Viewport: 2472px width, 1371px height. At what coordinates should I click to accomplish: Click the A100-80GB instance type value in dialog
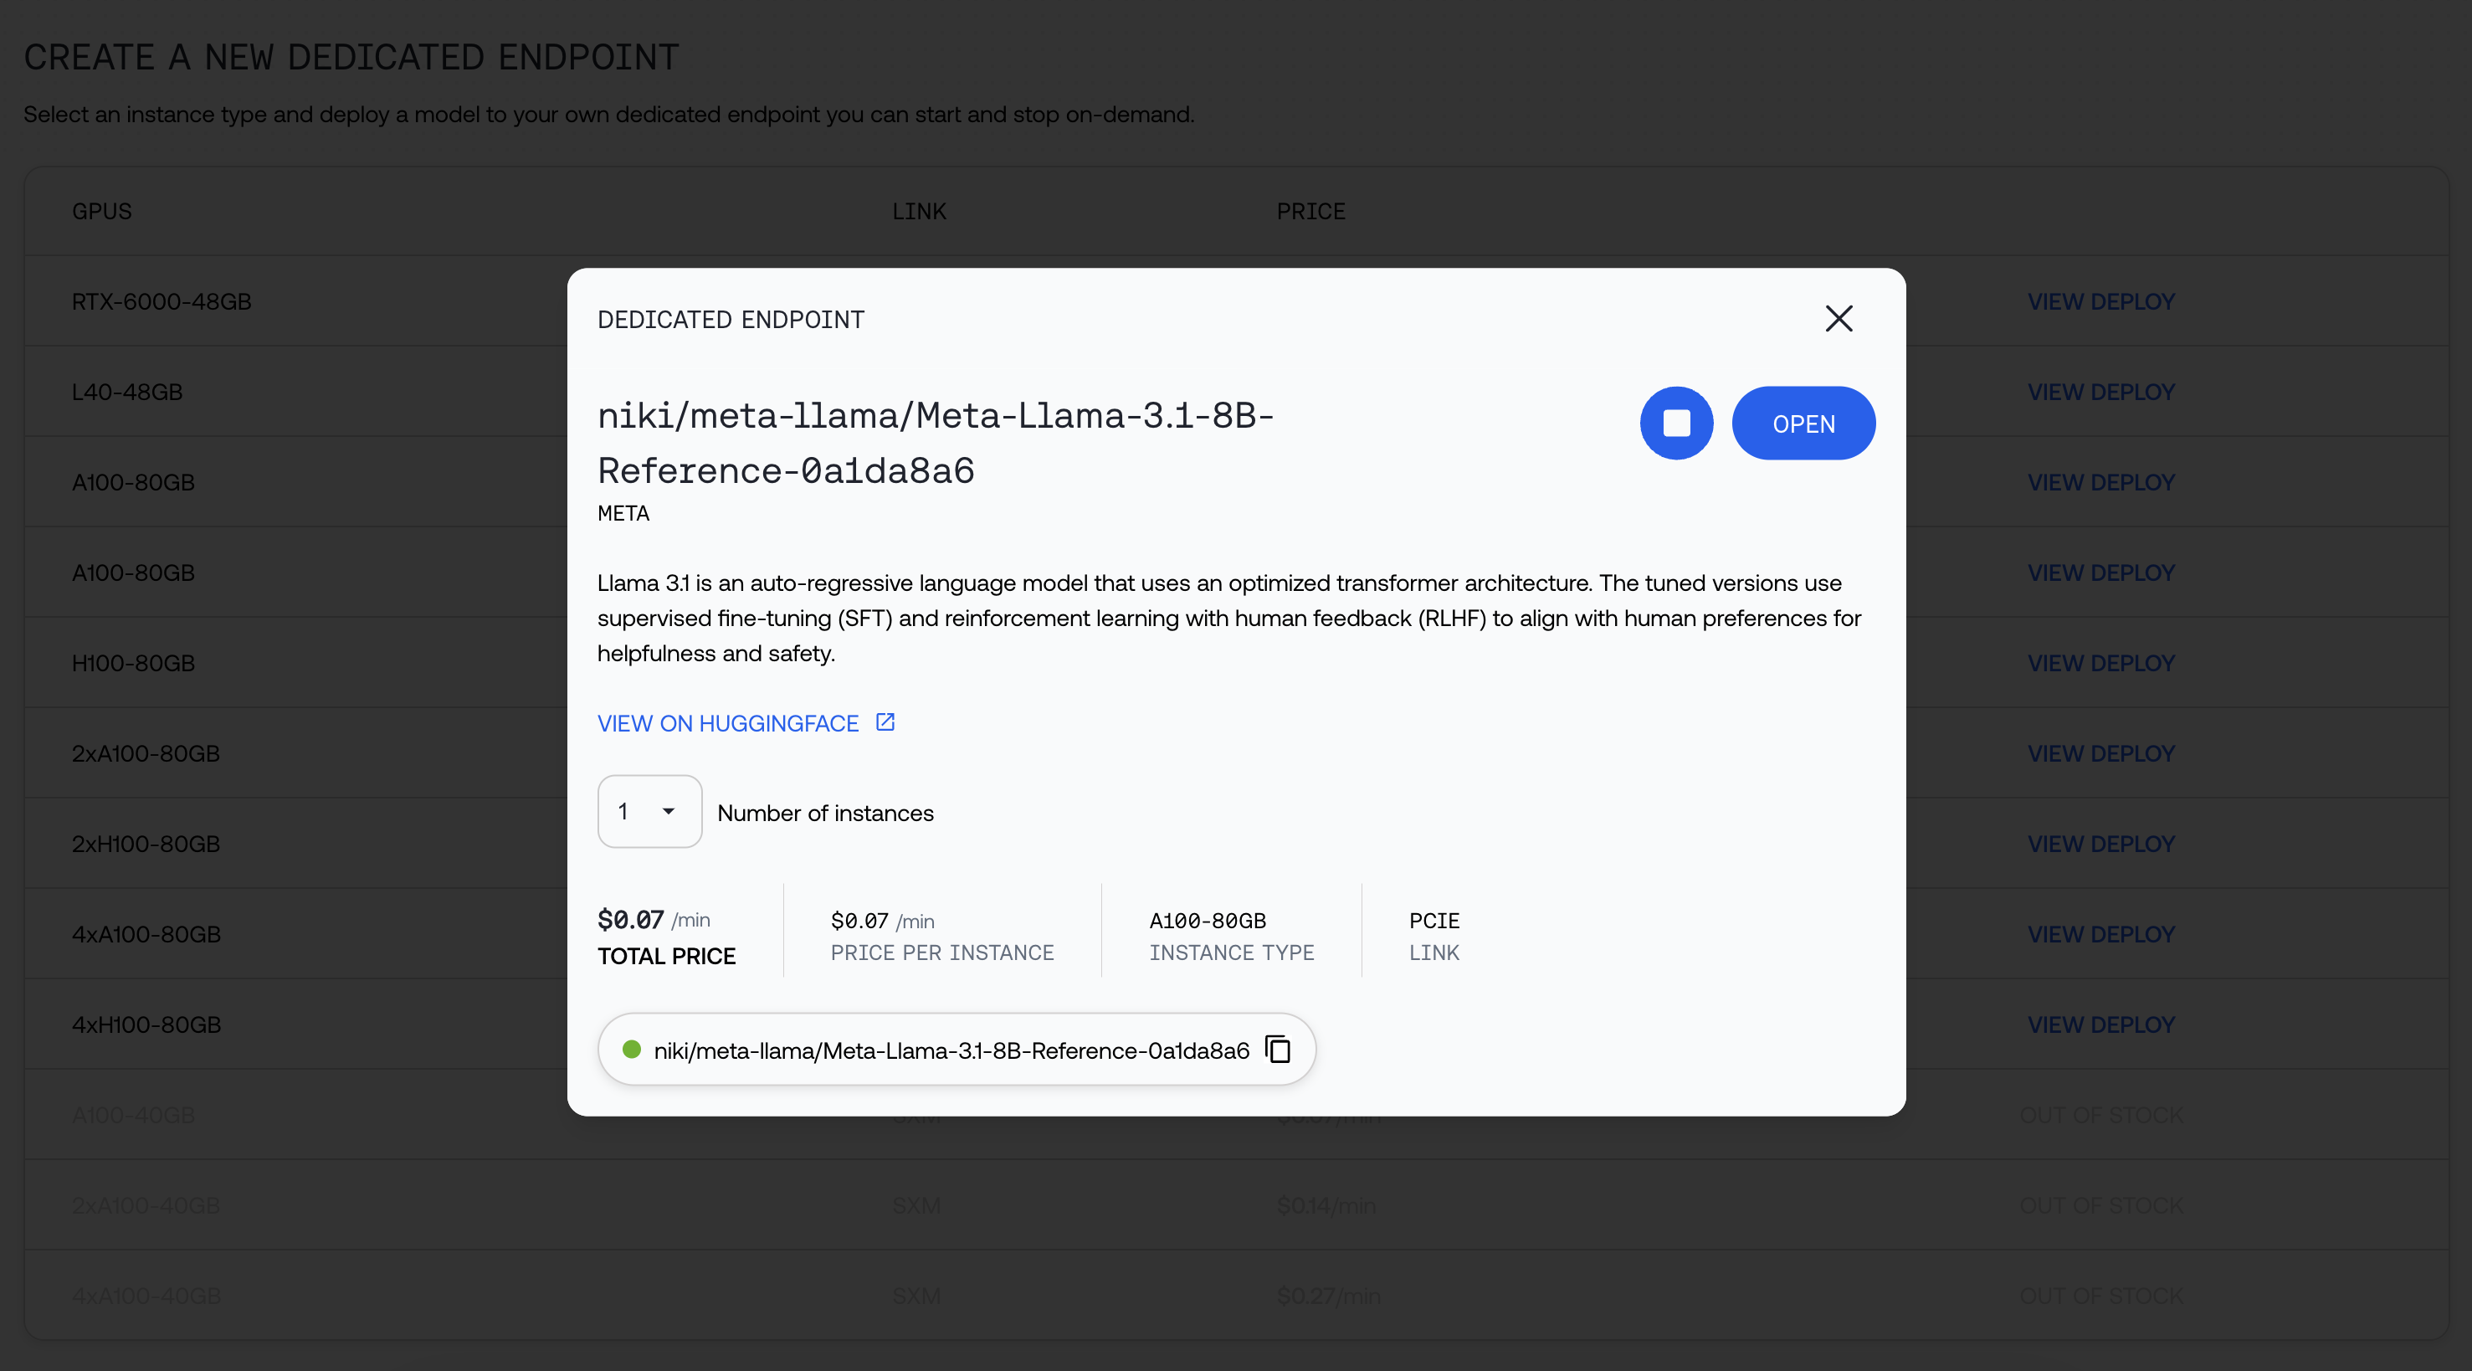point(1208,921)
